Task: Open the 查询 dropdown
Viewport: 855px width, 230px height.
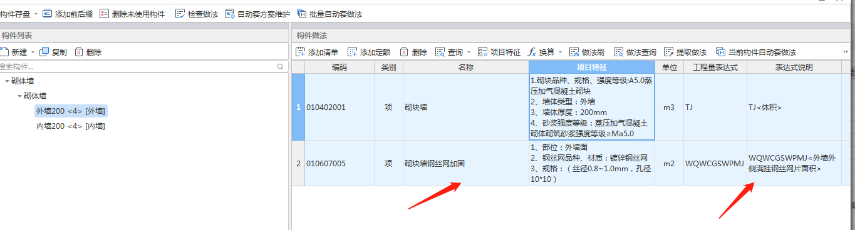Action: pyautogui.click(x=468, y=52)
